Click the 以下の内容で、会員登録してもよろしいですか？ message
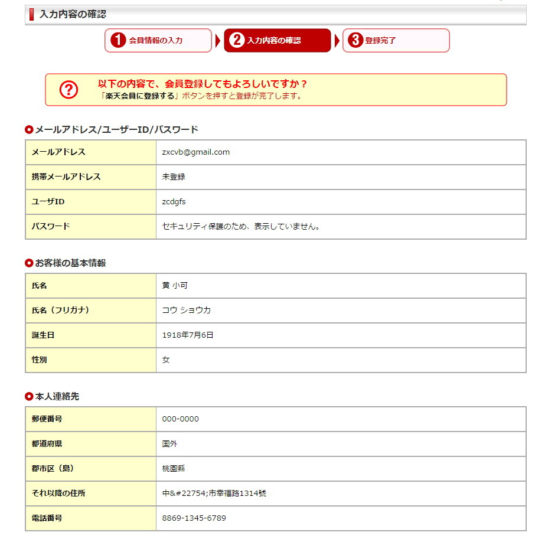Image resolution: width=535 pixels, height=539 pixels. click(202, 83)
